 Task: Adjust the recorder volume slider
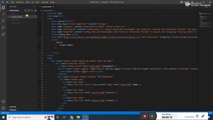tap(189, 117)
